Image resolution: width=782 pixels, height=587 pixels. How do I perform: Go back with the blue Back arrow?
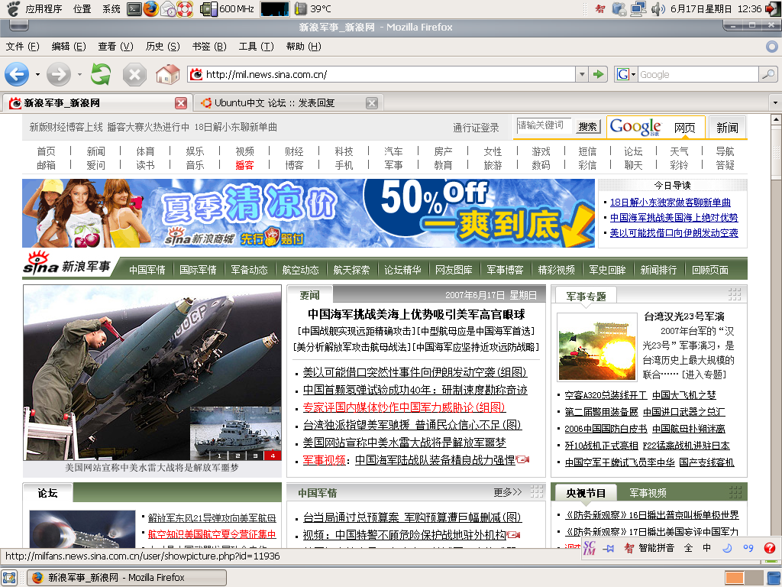[17, 74]
